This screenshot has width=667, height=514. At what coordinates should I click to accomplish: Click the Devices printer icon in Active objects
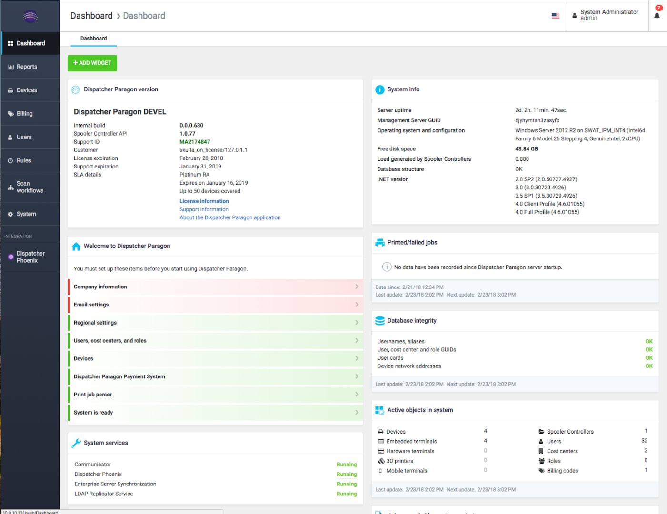point(381,432)
